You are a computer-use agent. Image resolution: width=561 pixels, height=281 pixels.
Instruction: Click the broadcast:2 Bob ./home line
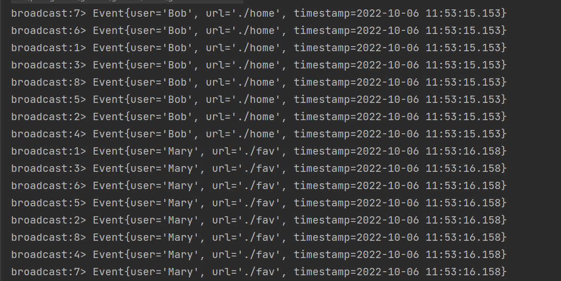pyautogui.click(x=259, y=117)
